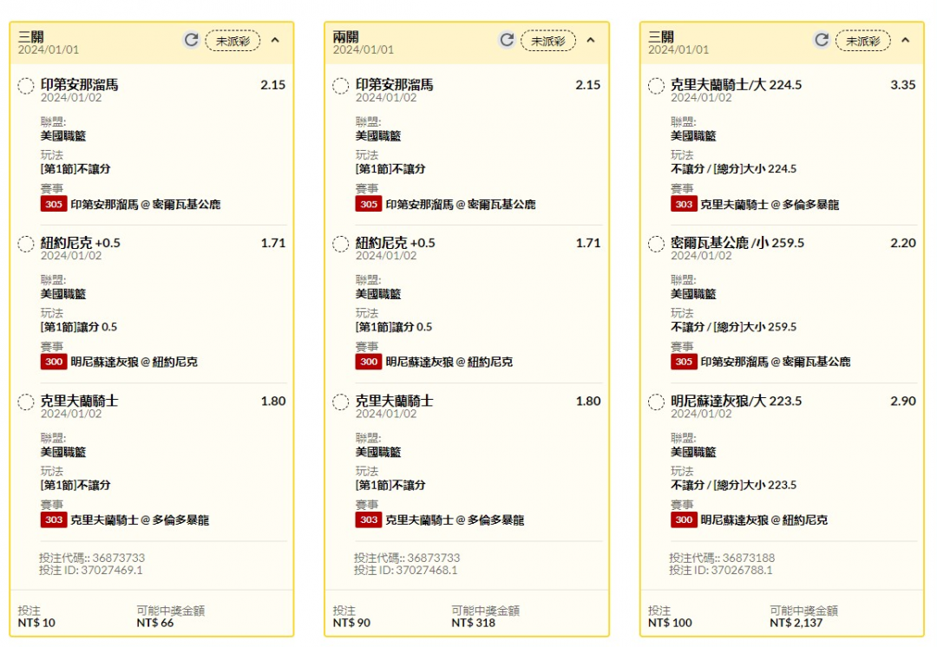Collapse the 三關 card with stake NT$ 100
Image resolution: width=937 pixels, height=647 pixels.
pyautogui.click(x=905, y=40)
